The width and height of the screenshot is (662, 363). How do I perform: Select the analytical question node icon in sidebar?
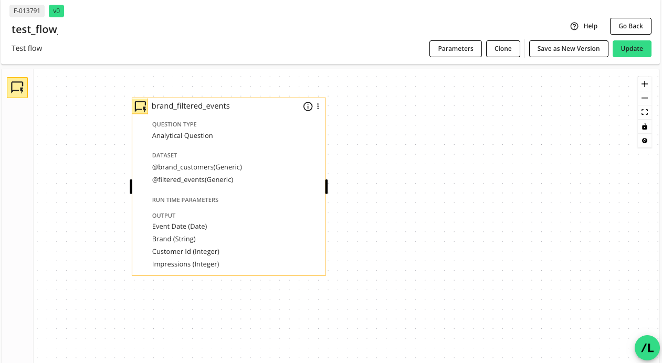17,88
